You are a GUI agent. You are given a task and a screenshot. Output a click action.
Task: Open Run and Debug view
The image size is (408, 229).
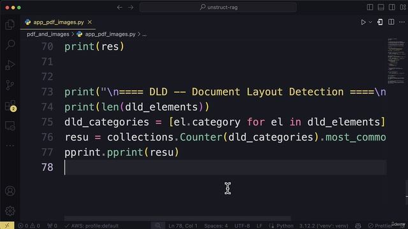pyautogui.click(x=10, y=65)
